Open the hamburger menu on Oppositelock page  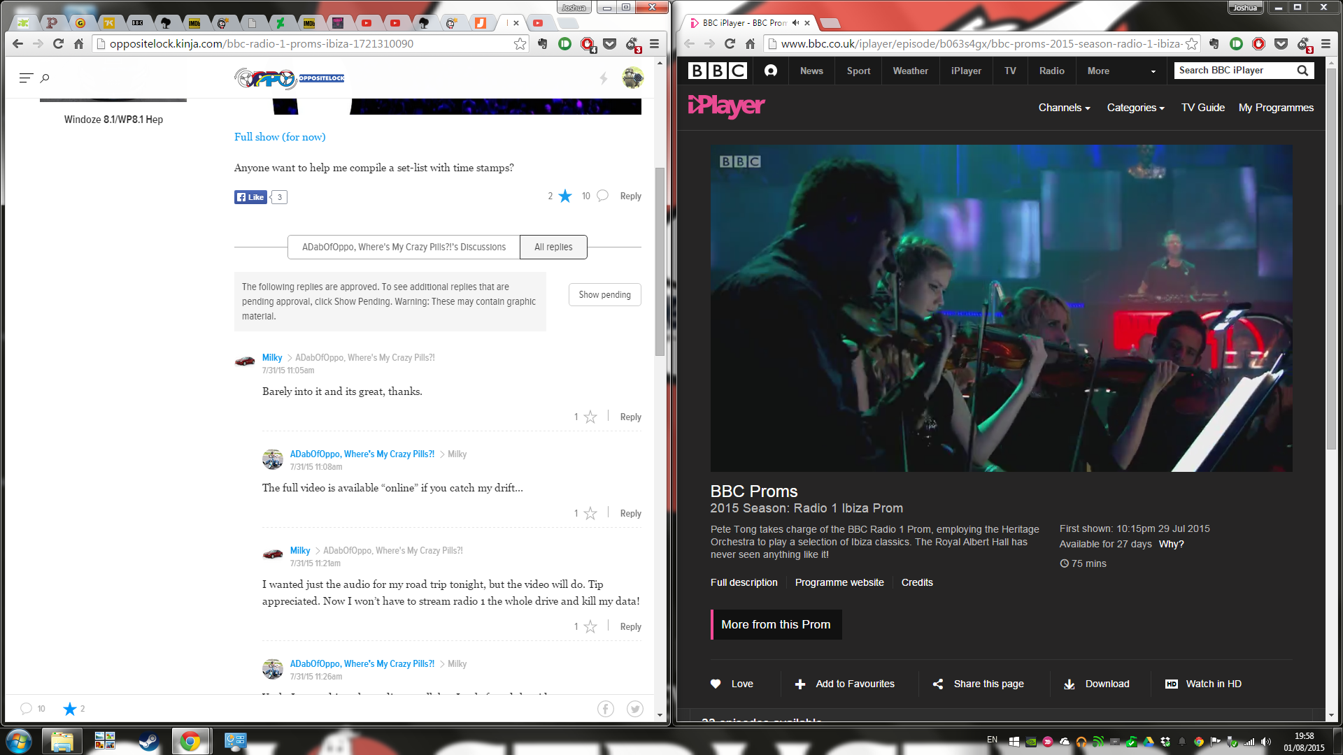26,78
